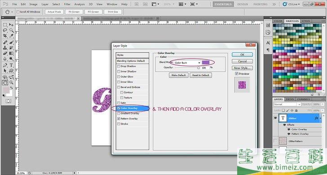The width and height of the screenshot is (327, 175).
Task: Select the Pen tool
Action: [5, 65]
